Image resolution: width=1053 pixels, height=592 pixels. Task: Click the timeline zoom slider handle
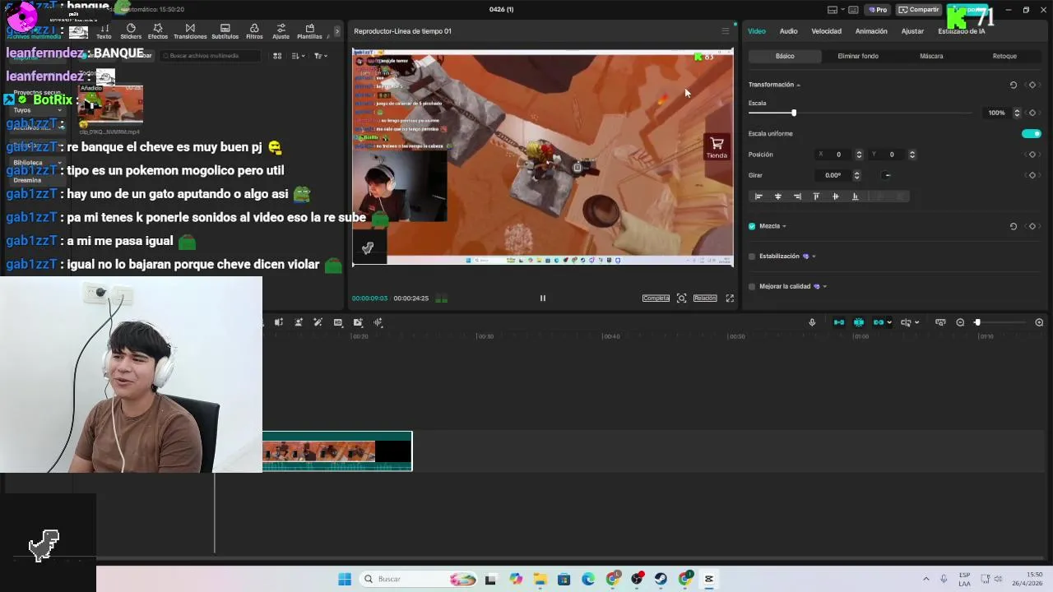click(x=977, y=322)
